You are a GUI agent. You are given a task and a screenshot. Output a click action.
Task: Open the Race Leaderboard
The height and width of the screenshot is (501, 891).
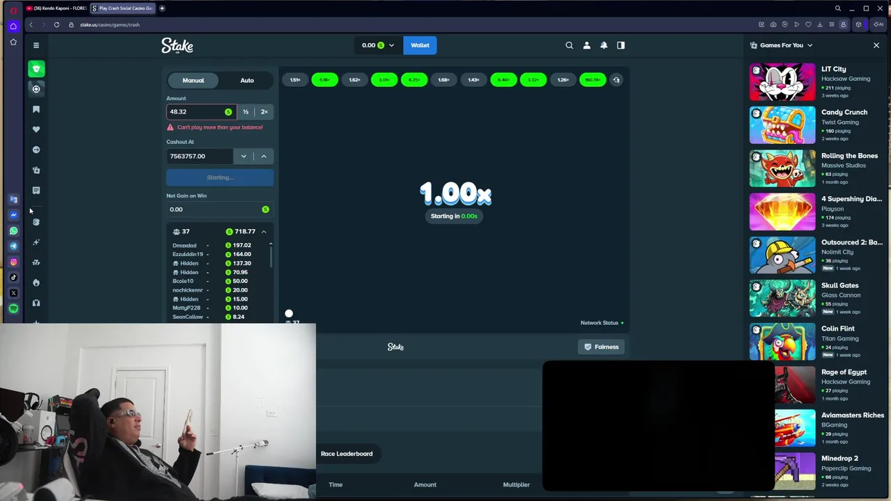[x=347, y=454]
